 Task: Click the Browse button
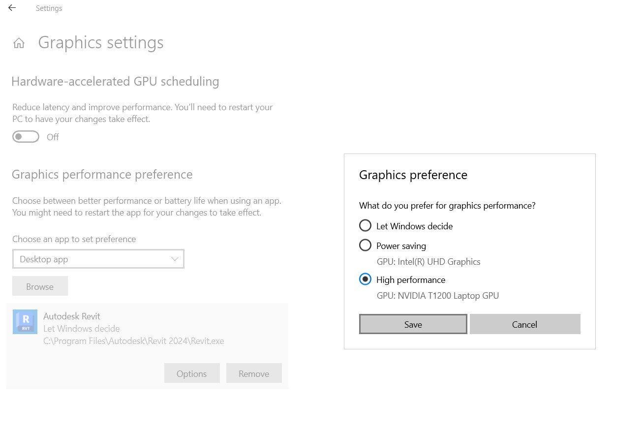coord(40,286)
